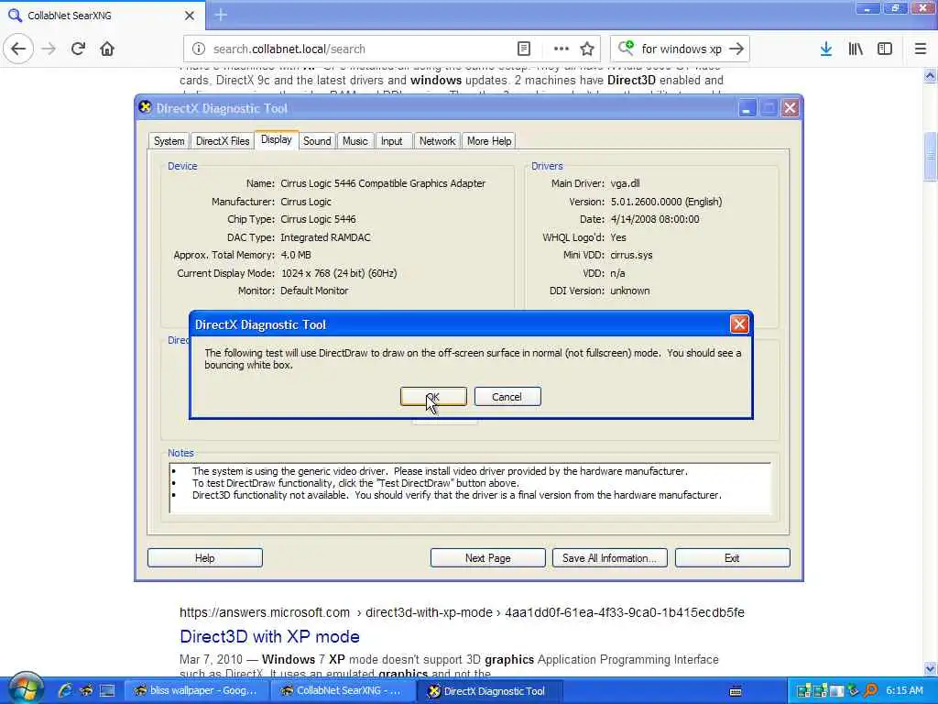Click the search engine icon in search box
The height and width of the screenshot is (704, 938).
point(627,48)
